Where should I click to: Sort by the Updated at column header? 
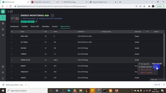pyautogui.click(x=81, y=32)
